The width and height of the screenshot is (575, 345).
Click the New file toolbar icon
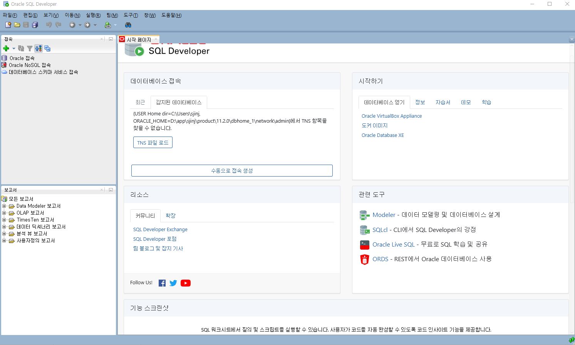coord(8,25)
